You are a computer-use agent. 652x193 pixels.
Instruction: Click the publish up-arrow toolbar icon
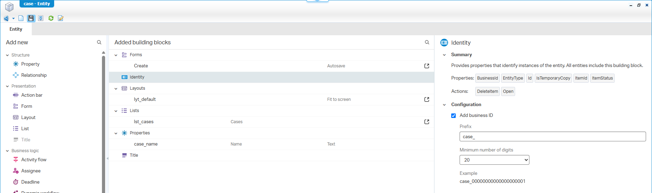[41, 18]
